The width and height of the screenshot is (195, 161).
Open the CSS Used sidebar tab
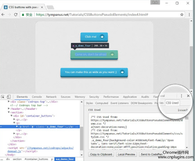click(172, 103)
